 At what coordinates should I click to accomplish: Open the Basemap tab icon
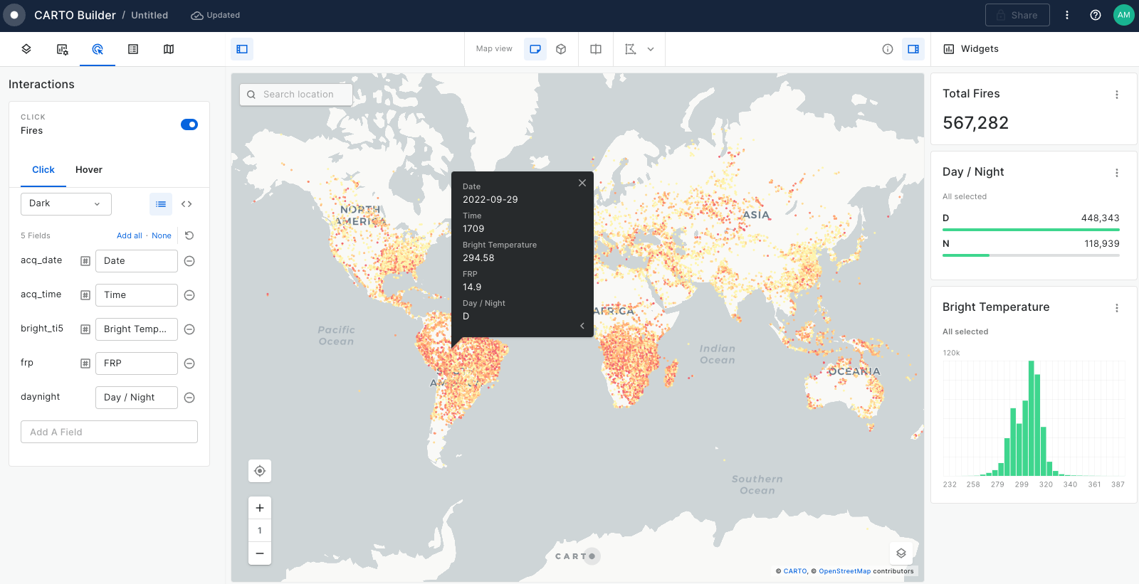(x=169, y=49)
